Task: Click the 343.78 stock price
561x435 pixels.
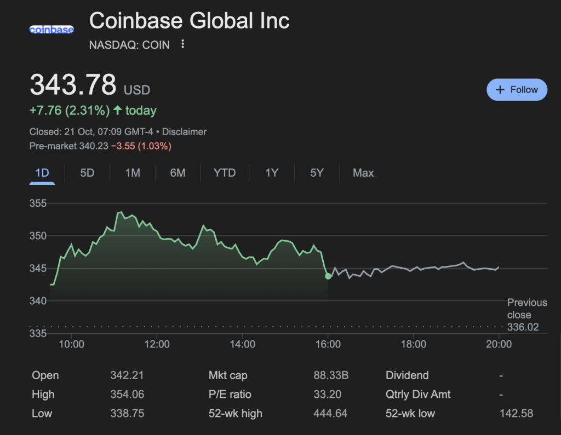Action: [x=73, y=85]
